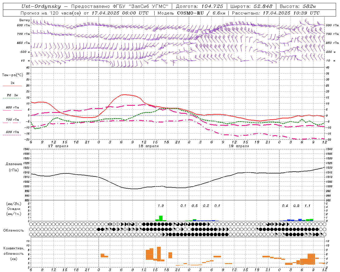
Task: Click the "2м" temperature legend entry
Action: tap(12, 83)
